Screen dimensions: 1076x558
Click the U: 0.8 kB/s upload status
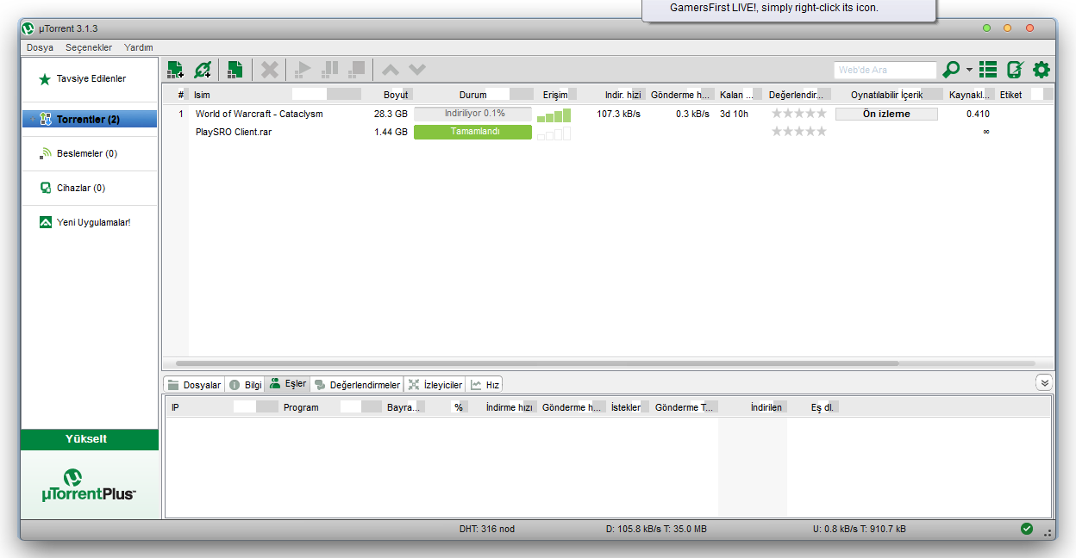tap(859, 529)
